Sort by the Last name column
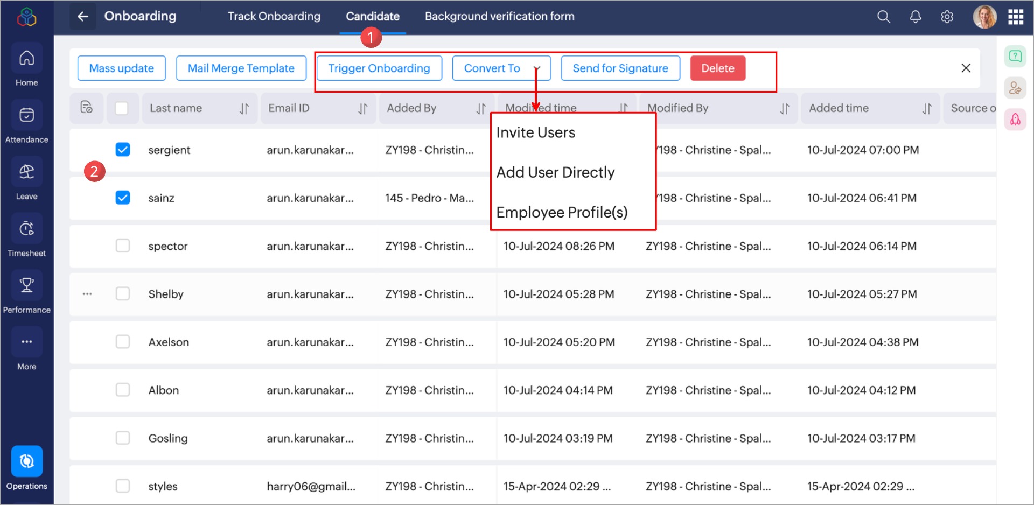The image size is (1034, 505). 244,109
